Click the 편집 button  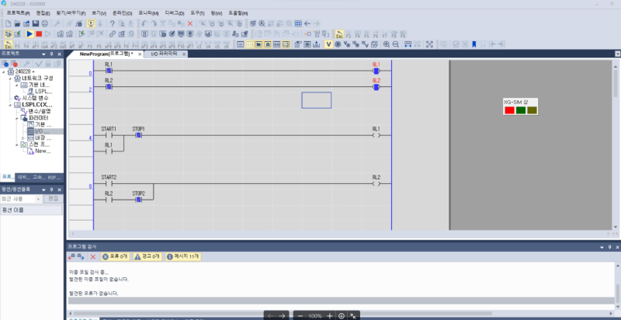pyautogui.click(x=53, y=199)
